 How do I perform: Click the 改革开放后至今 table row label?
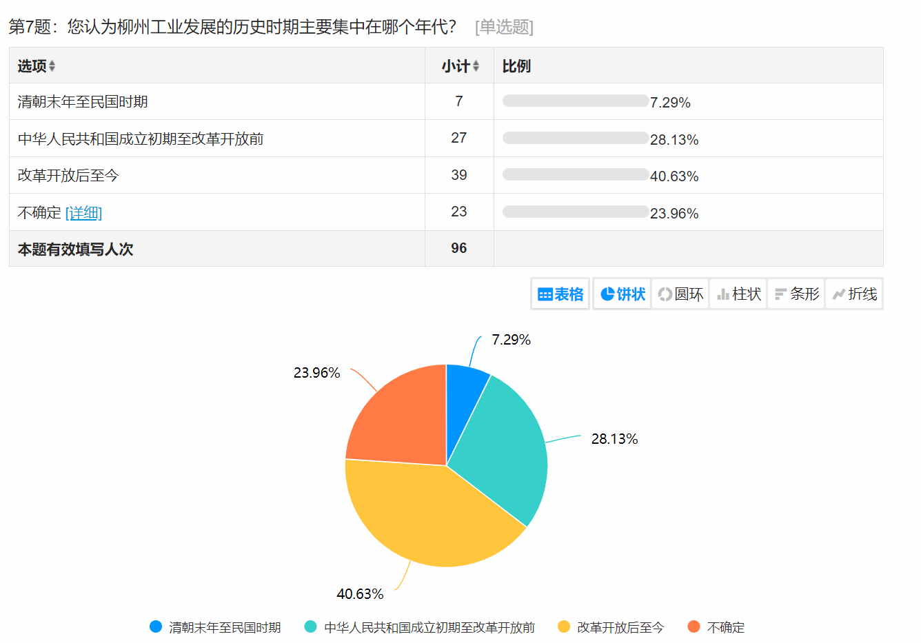point(68,176)
